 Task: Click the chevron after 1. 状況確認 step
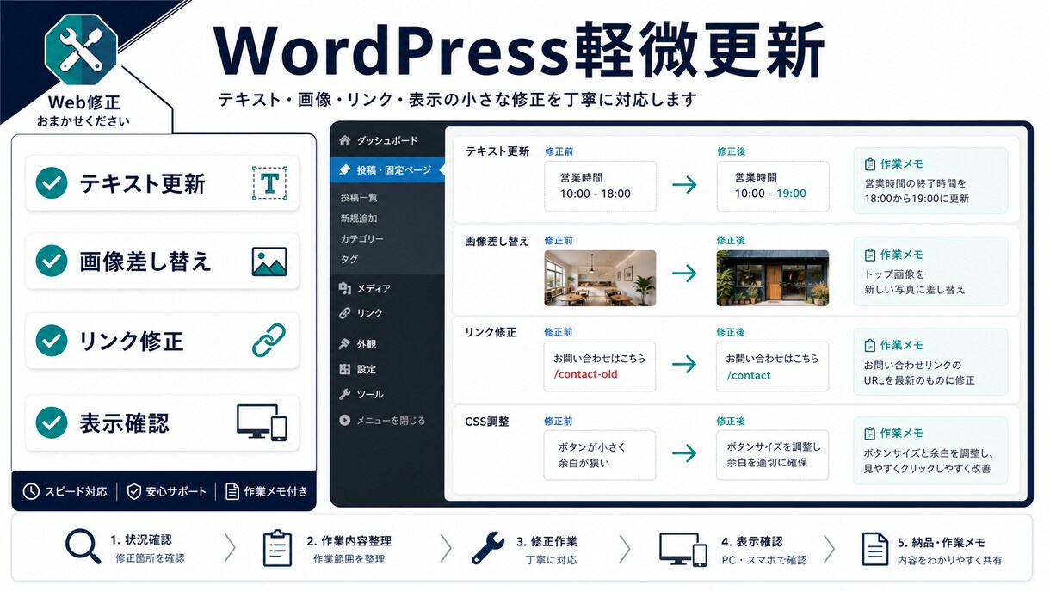(230, 548)
